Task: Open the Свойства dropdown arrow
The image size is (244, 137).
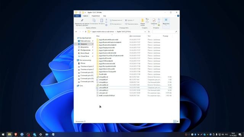Action: (154, 25)
